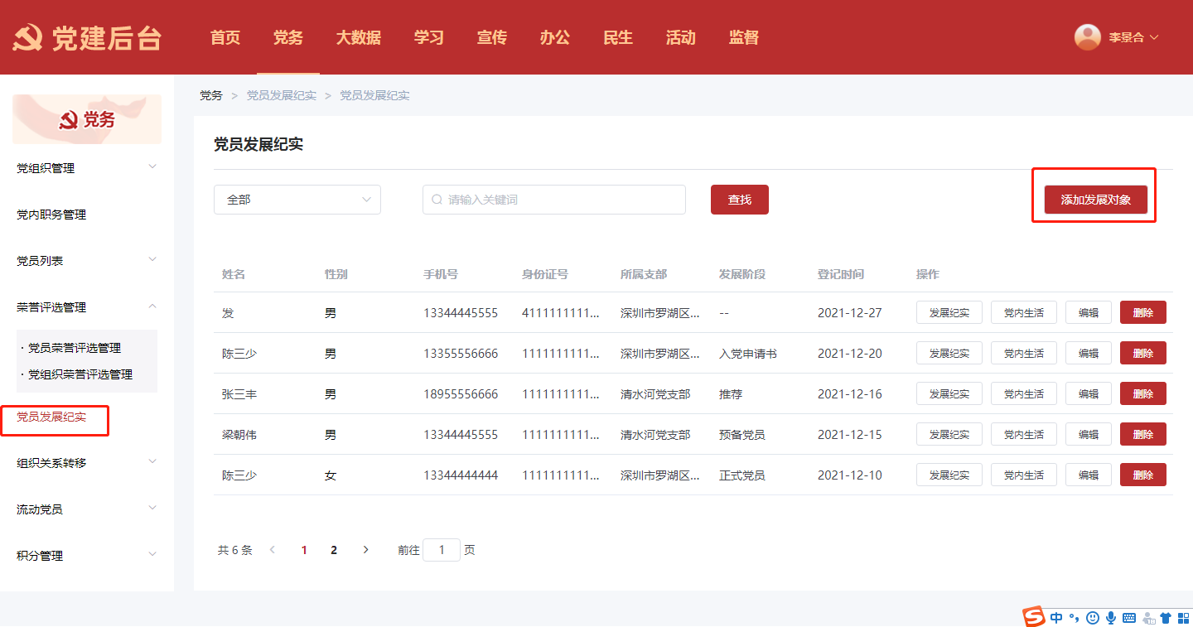Click the 添加发展对象 button
Viewport: 1193px width, 627px height.
[1095, 200]
